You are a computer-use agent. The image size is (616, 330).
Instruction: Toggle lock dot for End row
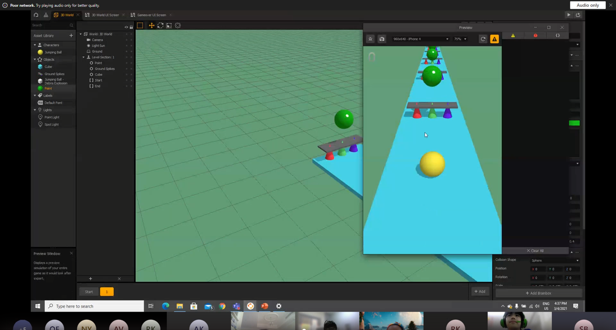[131, 86]
